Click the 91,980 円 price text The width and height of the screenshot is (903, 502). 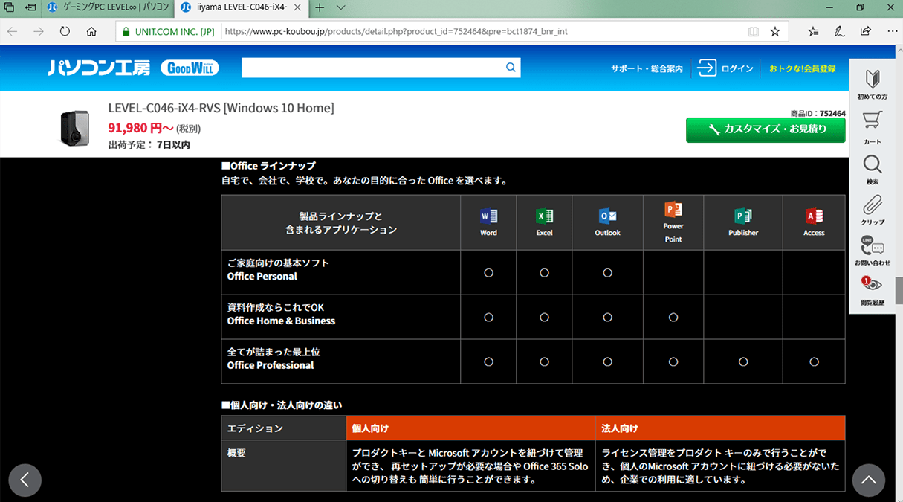pos(140,128)
